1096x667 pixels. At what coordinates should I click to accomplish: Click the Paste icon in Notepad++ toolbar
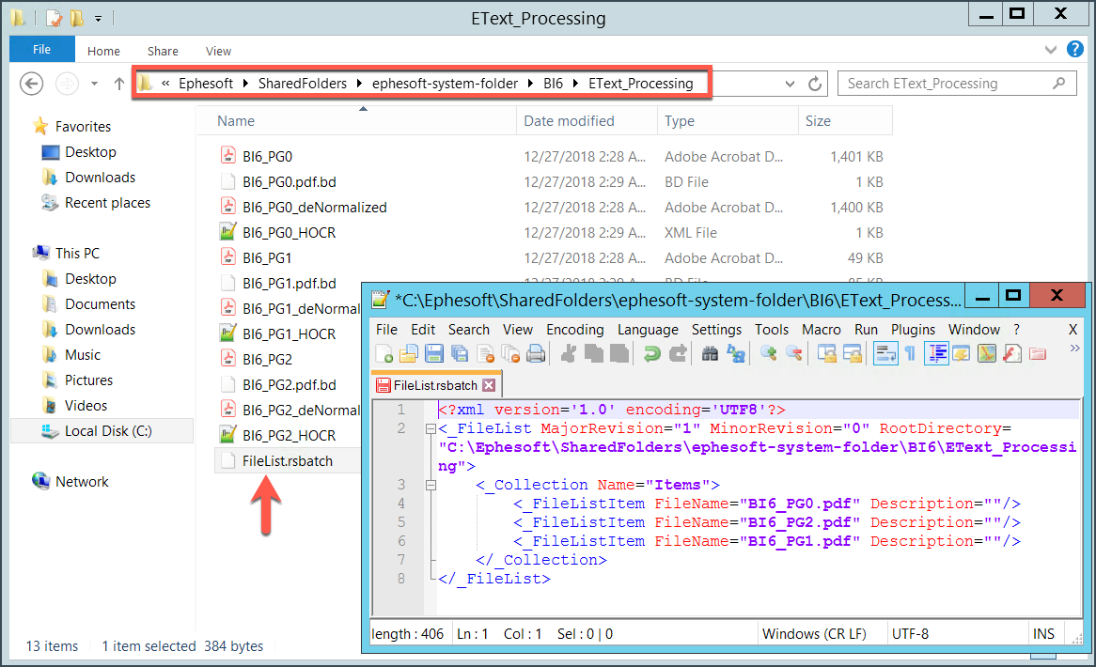pos(619,354)
